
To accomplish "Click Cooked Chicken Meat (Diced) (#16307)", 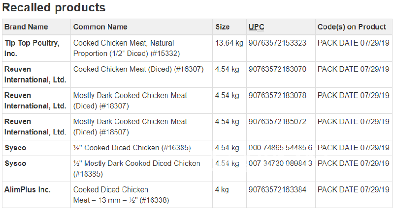I will (138, 69).
